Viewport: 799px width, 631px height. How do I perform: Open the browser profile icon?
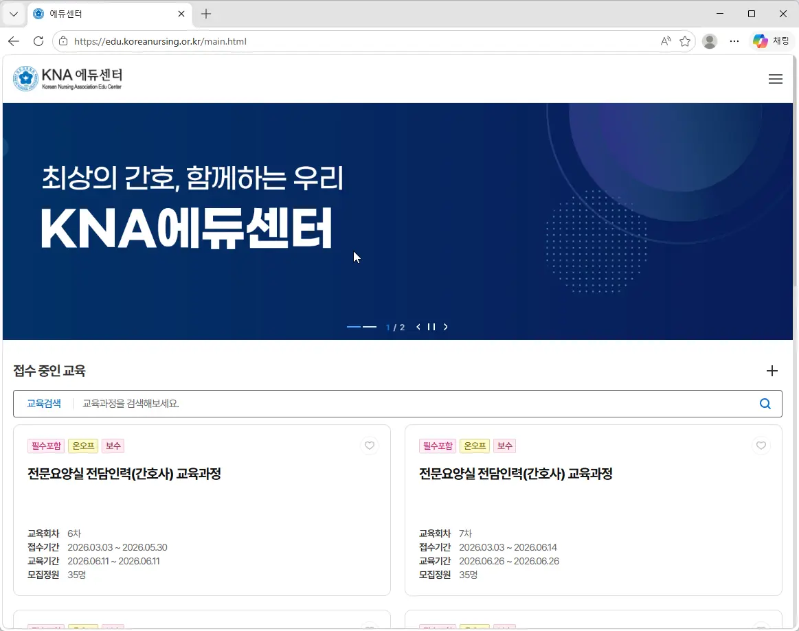[x=709, y=41]
